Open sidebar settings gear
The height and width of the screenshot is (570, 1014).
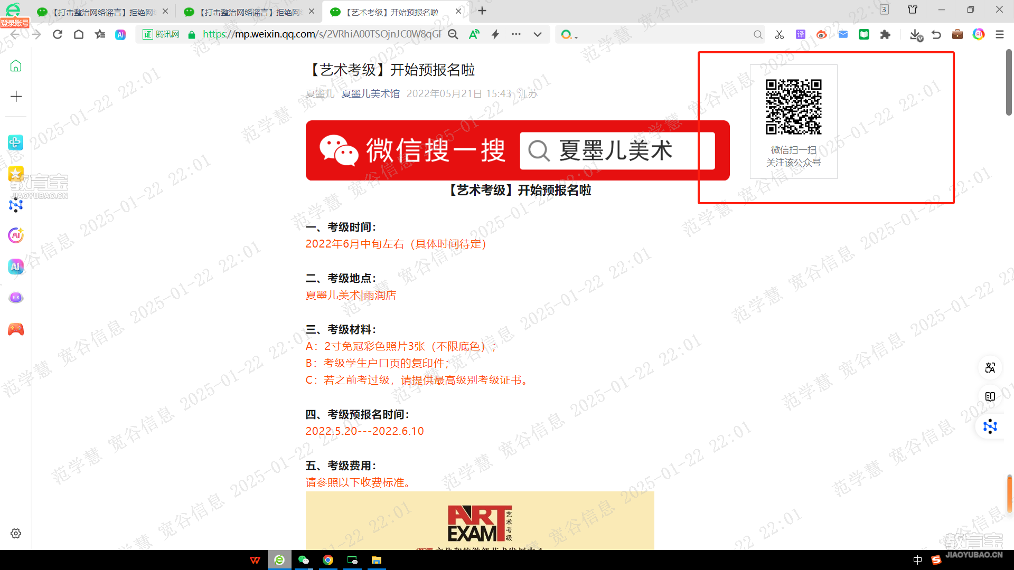coord(16,534)
